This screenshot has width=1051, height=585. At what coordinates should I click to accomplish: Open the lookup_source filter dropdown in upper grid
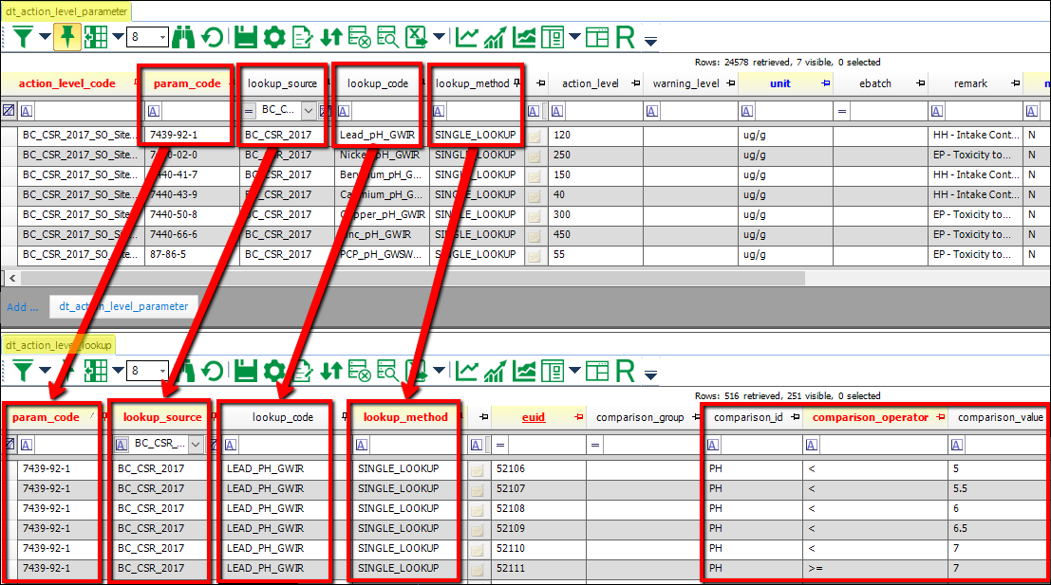click(x=307, y=111)
